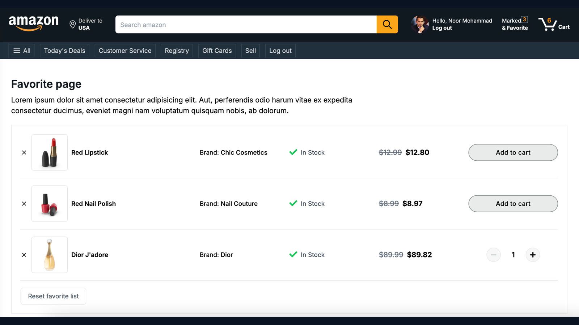Click Log out under the greeting

coord(442,28)
